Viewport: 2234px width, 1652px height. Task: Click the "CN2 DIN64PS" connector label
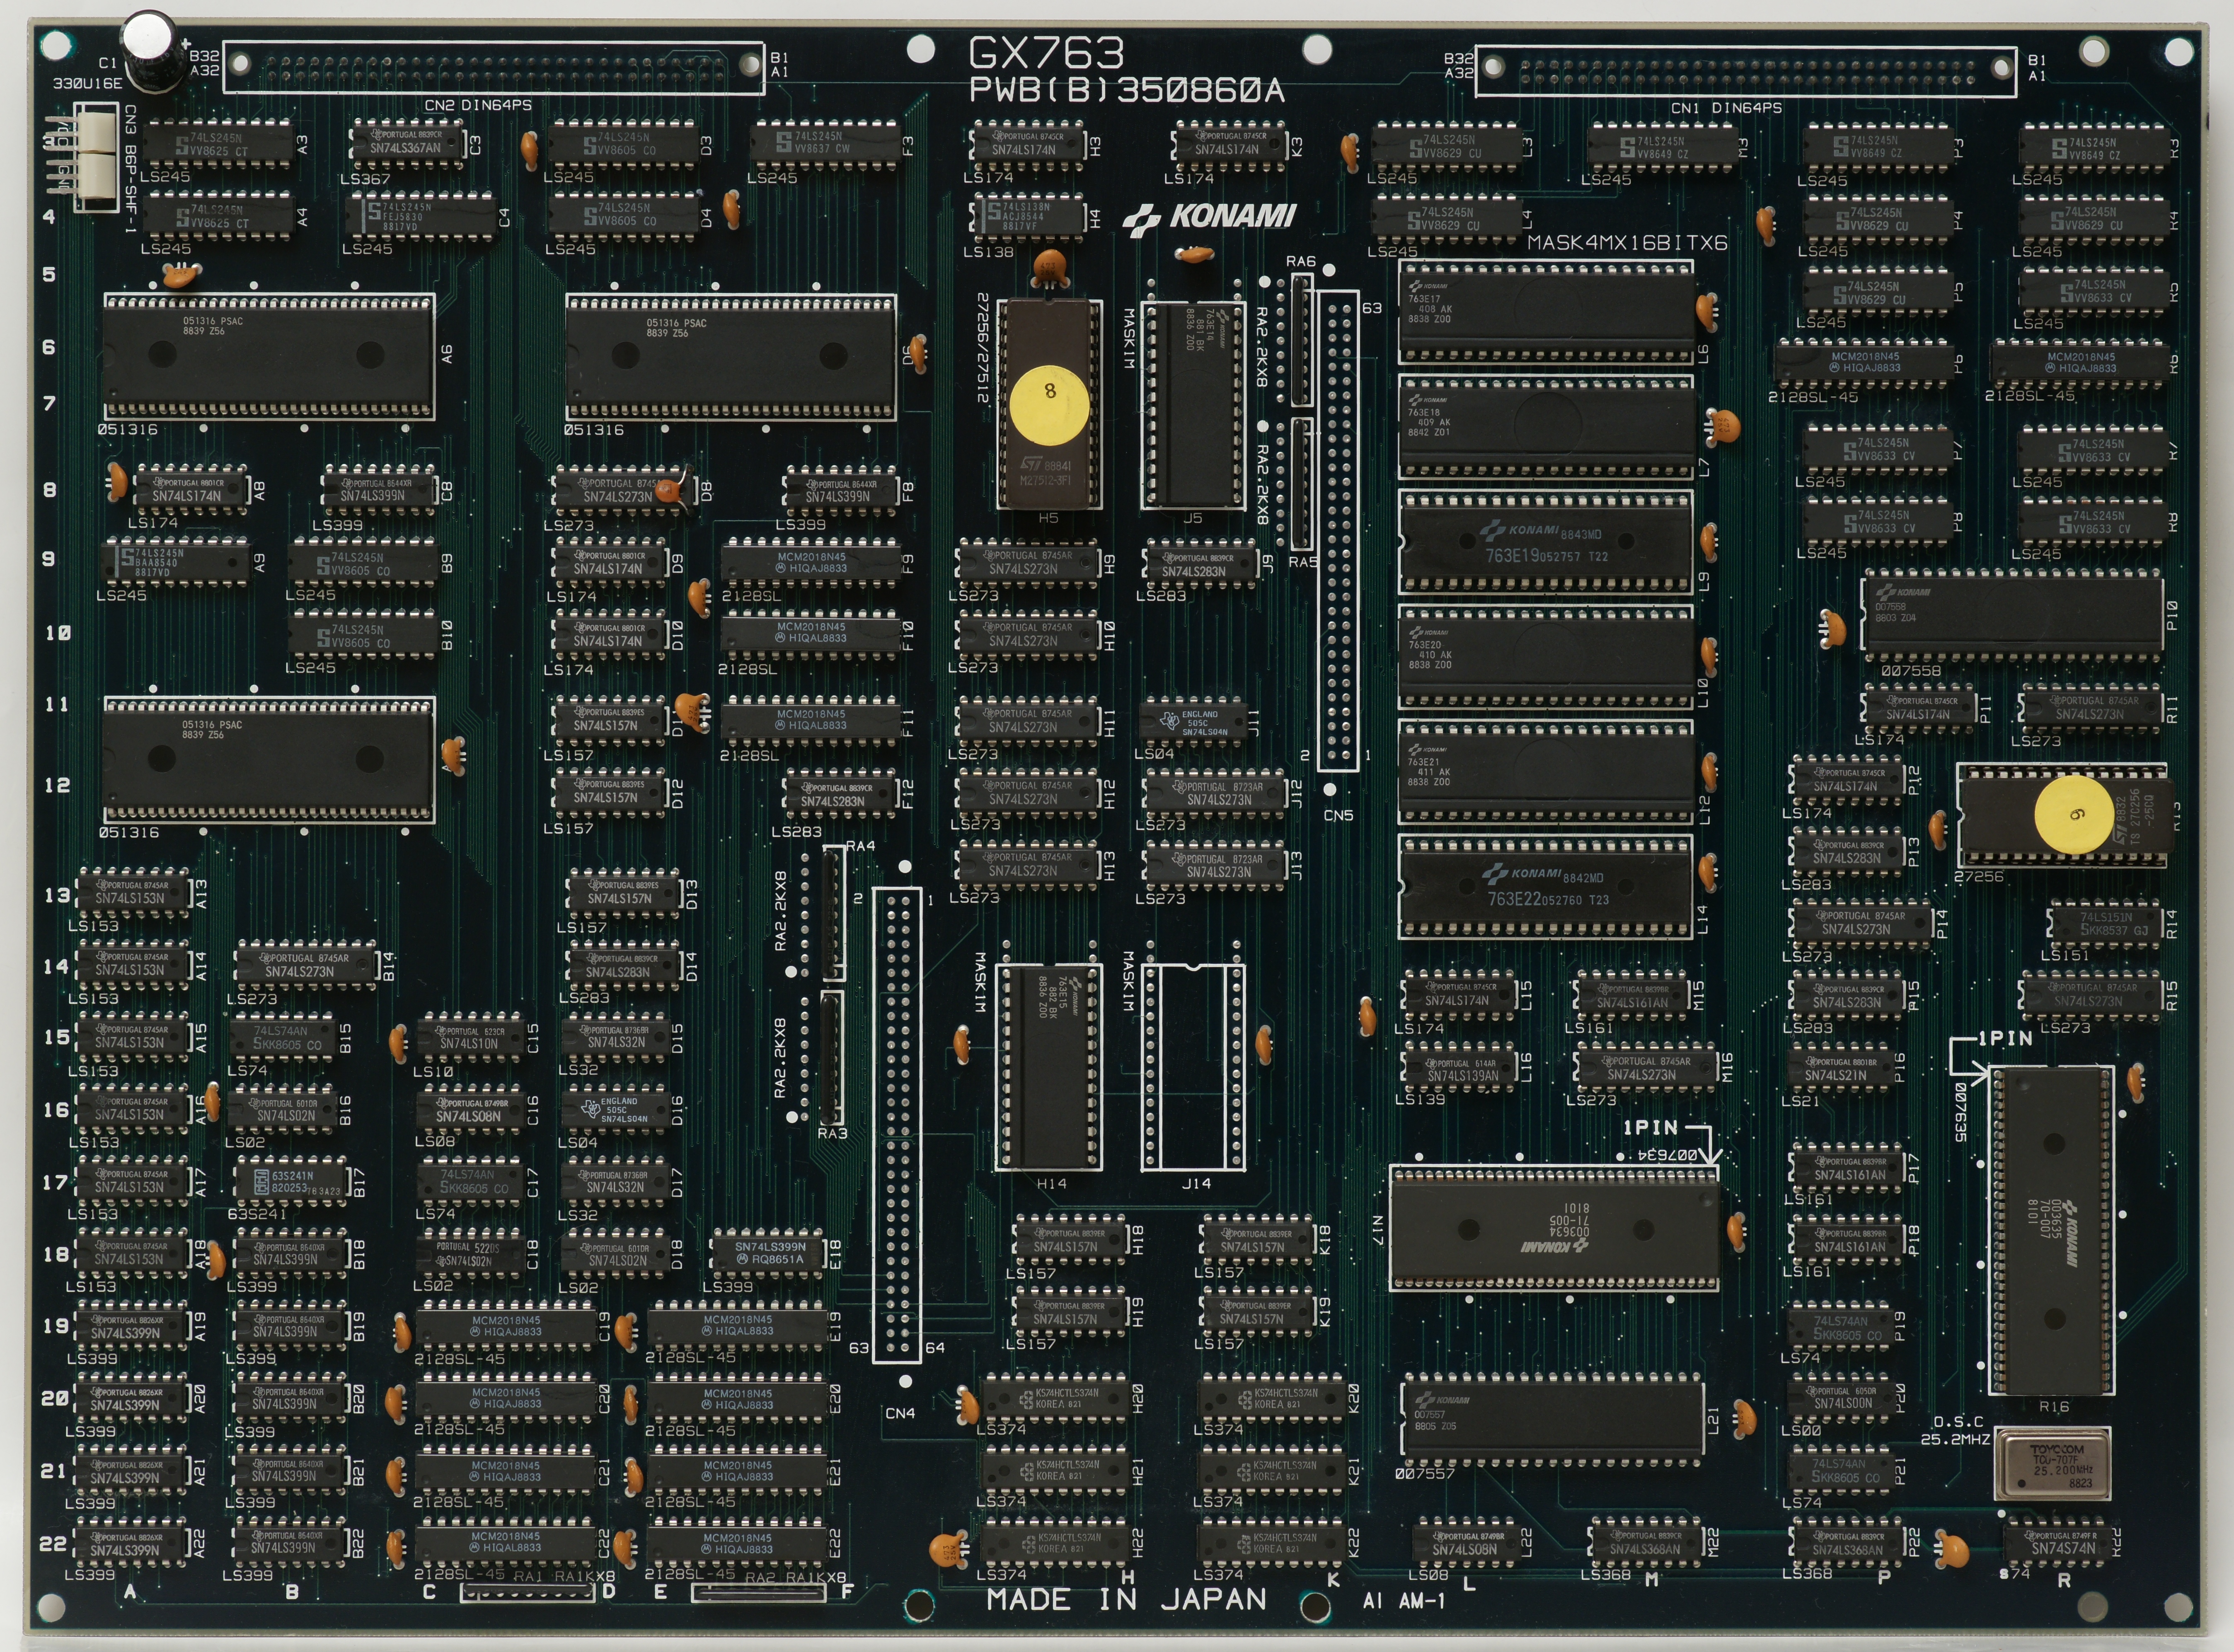(478, 105)
